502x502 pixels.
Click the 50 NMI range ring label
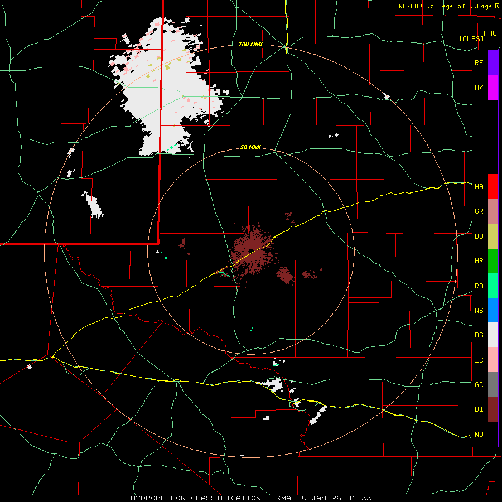point(250,148)
